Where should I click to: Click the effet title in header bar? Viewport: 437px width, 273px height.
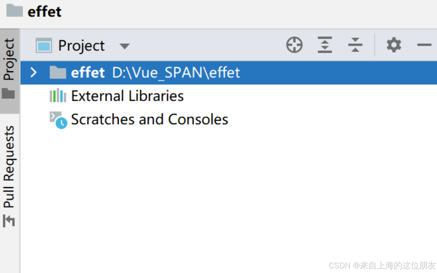(x=44, y=11)
